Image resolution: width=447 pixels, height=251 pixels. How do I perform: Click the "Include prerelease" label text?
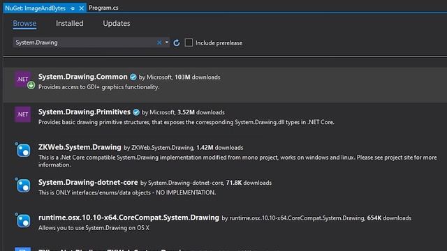[x=219, y=43]
